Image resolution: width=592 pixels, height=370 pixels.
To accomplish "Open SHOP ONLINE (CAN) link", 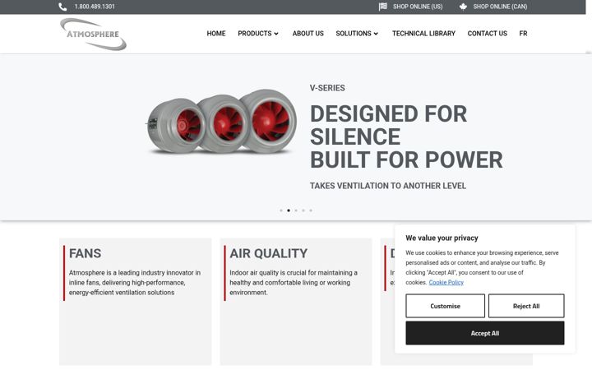I will (x=500, y=7).
